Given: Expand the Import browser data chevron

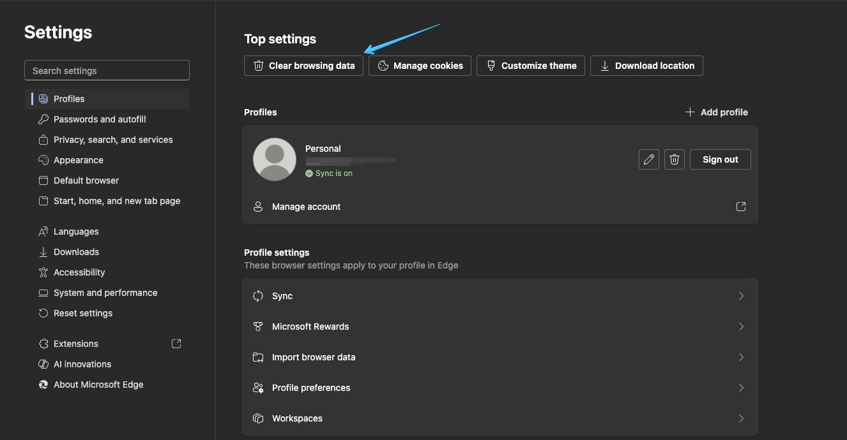Looking at the screenshot, I should pyautogui.click(x=741, y=357).
